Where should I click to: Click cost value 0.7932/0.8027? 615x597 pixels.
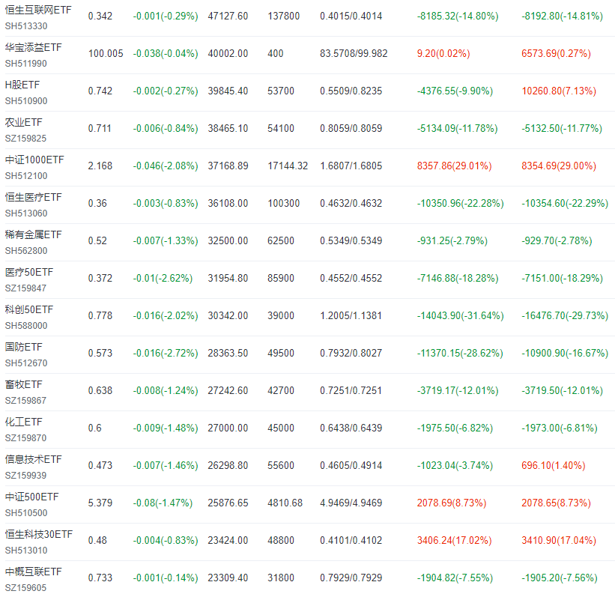tap(351, 353)
